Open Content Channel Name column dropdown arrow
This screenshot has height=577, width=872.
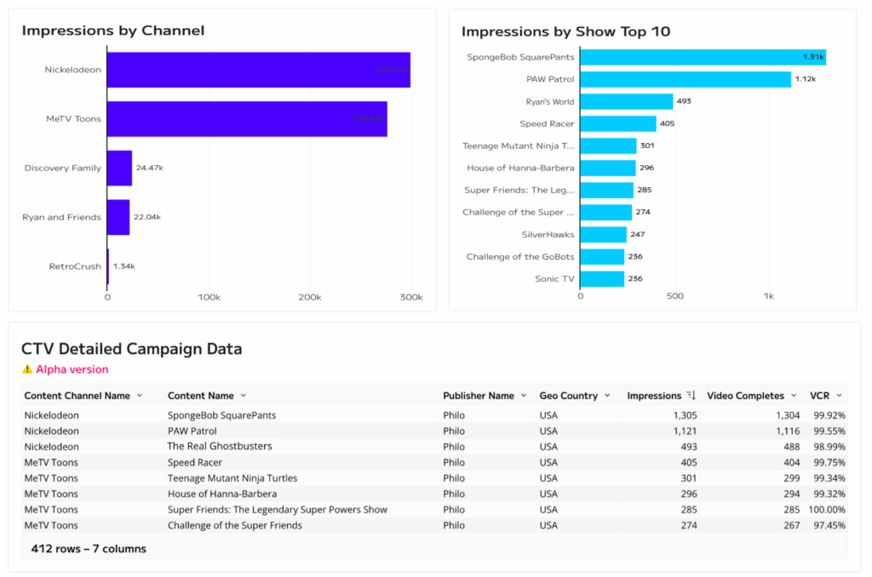pos(140,396)
